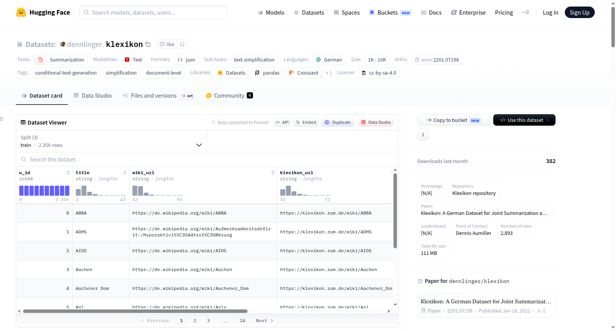Sort by the wiki_url column
This screenshot has width=616, height=331.
[x=273, y=173]
